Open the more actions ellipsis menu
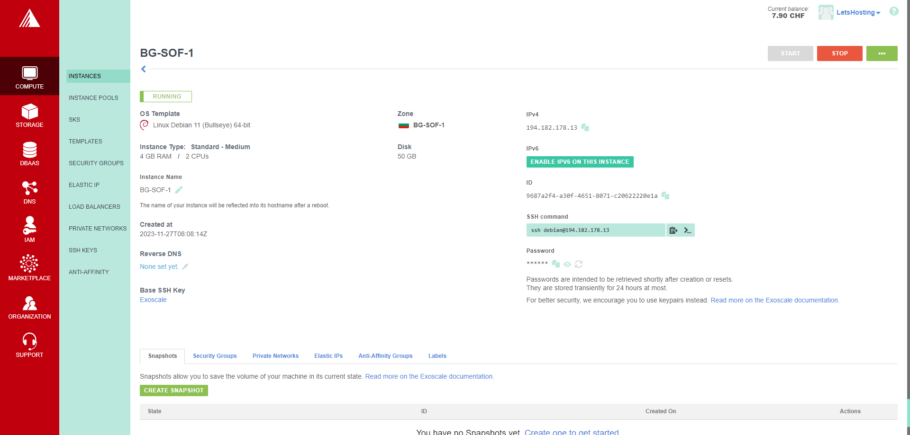This screenshot has height=435, width=910. coord(882,53)
